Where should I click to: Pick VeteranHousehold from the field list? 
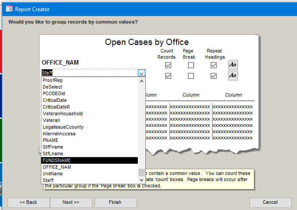[x=89, y=114]
